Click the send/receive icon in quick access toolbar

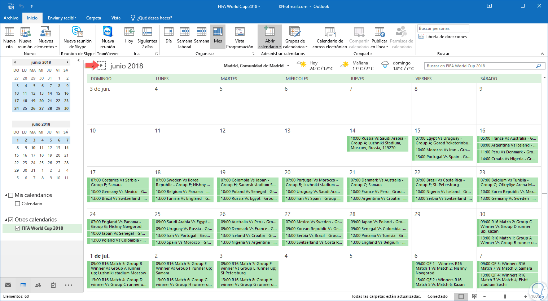pos(11,6)
